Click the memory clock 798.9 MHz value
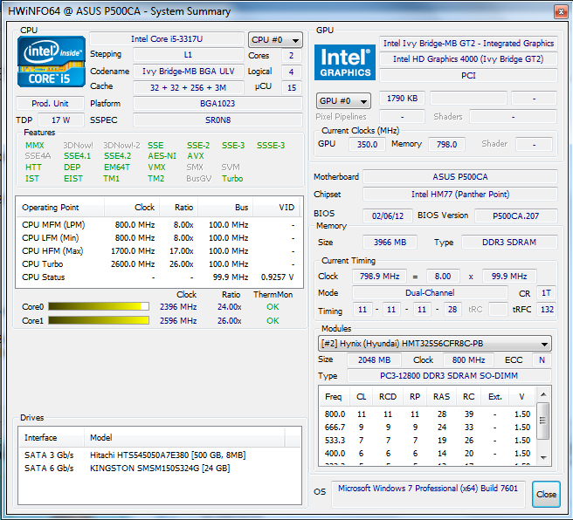 click(x=379, y=277)
